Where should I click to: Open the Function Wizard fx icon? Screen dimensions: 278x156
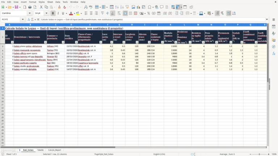point(29,19)
